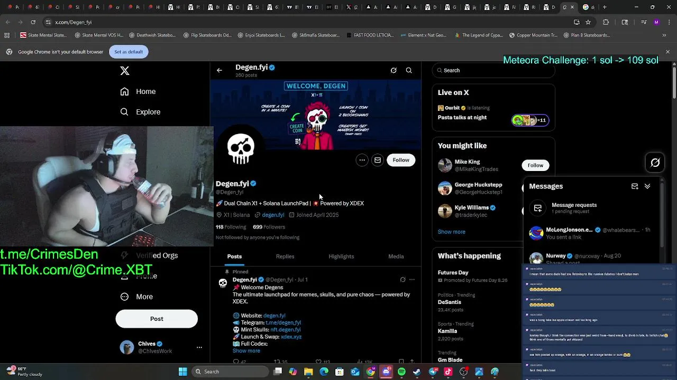Search posts with the profile magnifier icon
The image size is (677, 380).
pos(409,70)
